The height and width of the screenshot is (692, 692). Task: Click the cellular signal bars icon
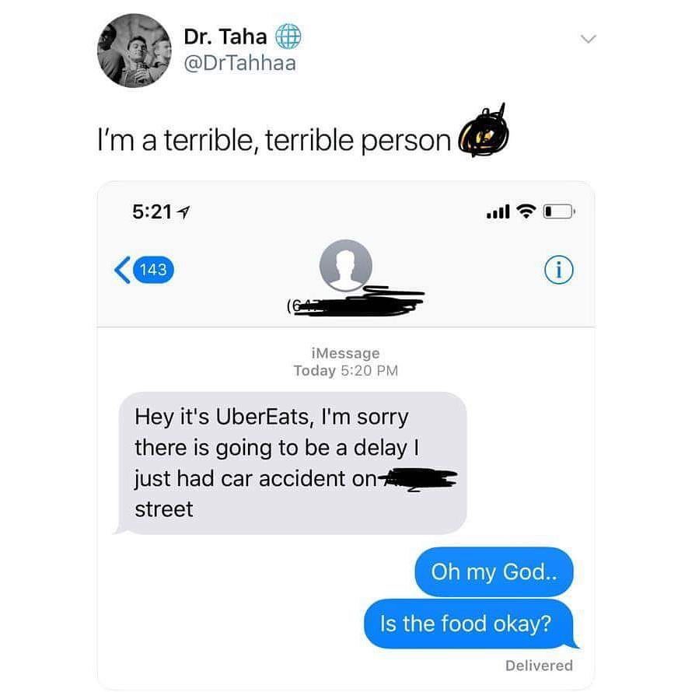pyautogui.click(x=498, y=211)
